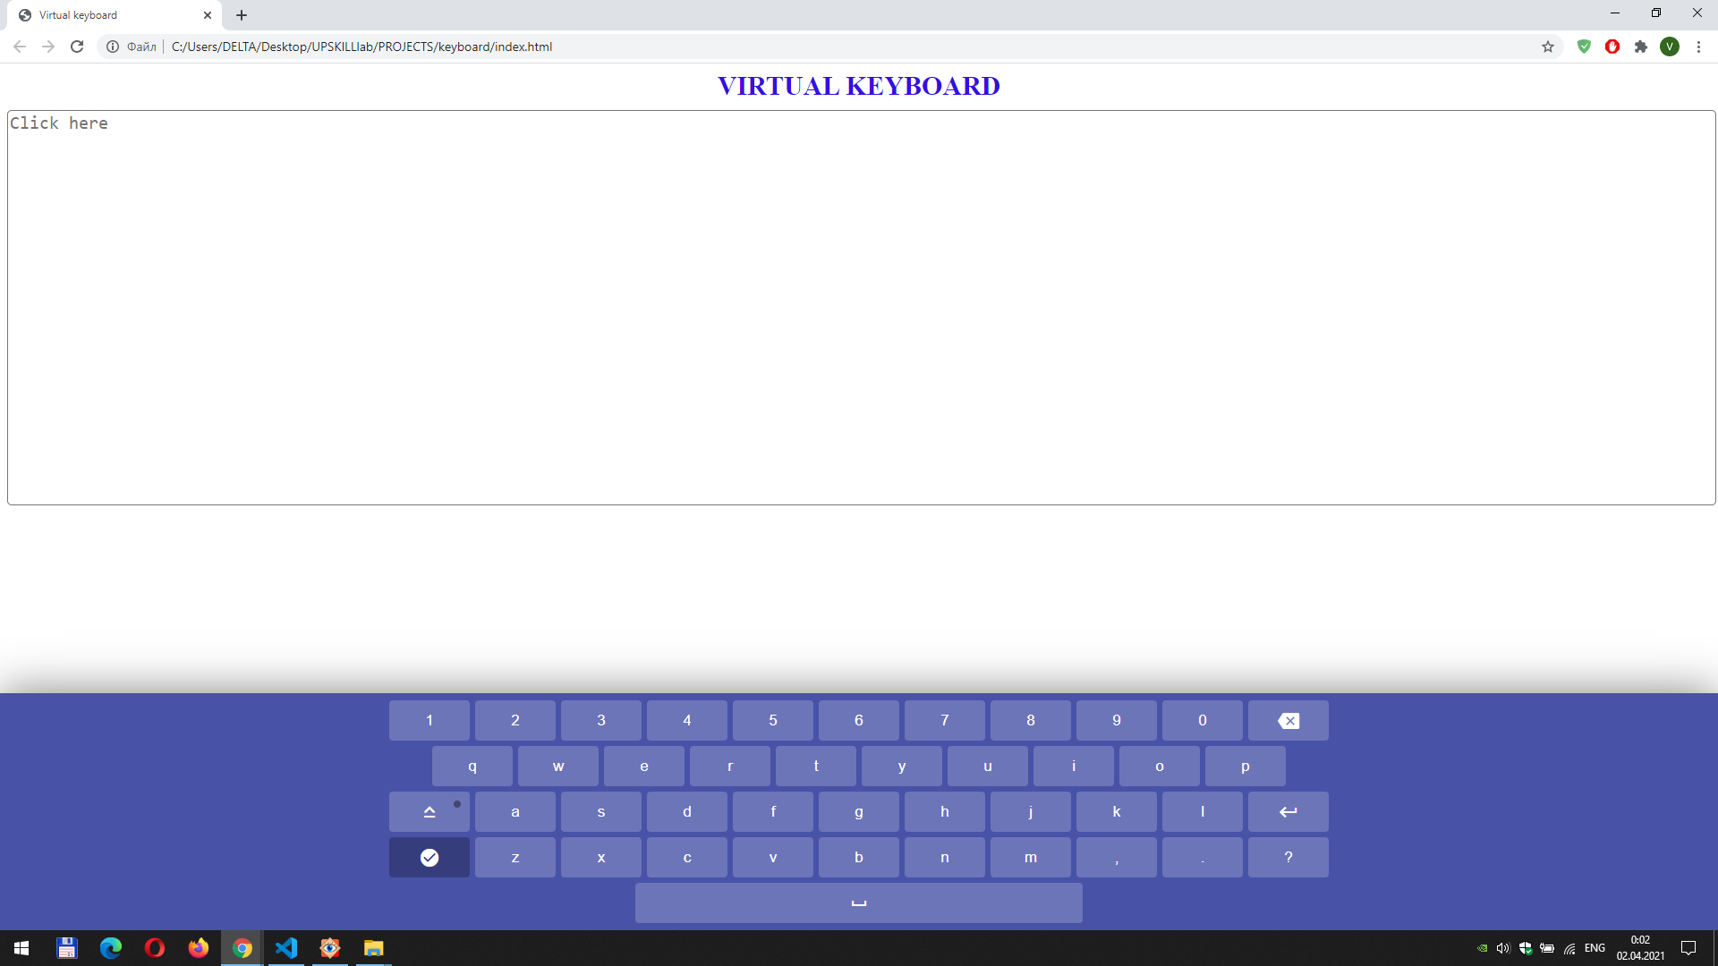The width and height of the screenshot is (1718, 966).
Task: Tap the q key
Action: (x=472, y=766)
